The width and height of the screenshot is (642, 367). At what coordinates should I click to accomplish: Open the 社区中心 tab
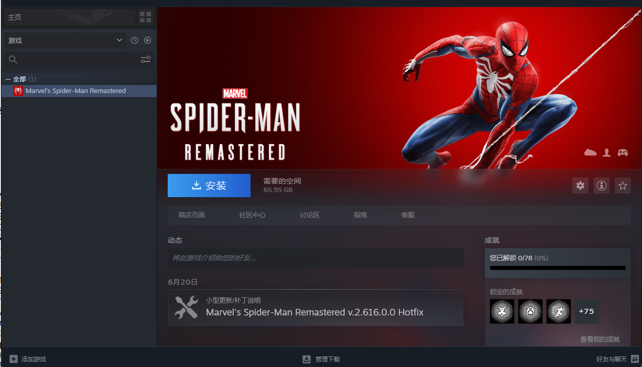point(253,215)
